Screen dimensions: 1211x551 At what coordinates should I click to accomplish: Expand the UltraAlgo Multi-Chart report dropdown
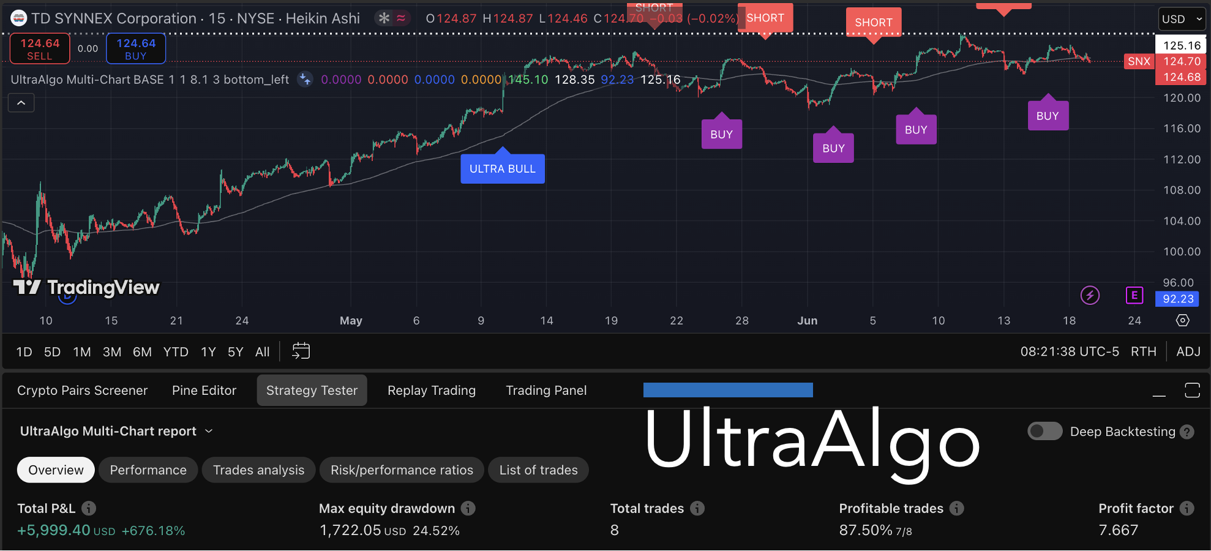click(x=116, y=431)
